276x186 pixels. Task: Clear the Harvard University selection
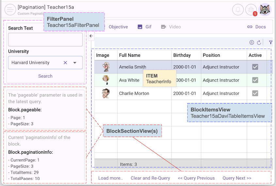tap(65, 63)
